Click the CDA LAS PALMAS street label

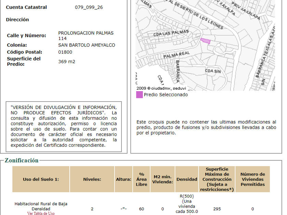171,33
